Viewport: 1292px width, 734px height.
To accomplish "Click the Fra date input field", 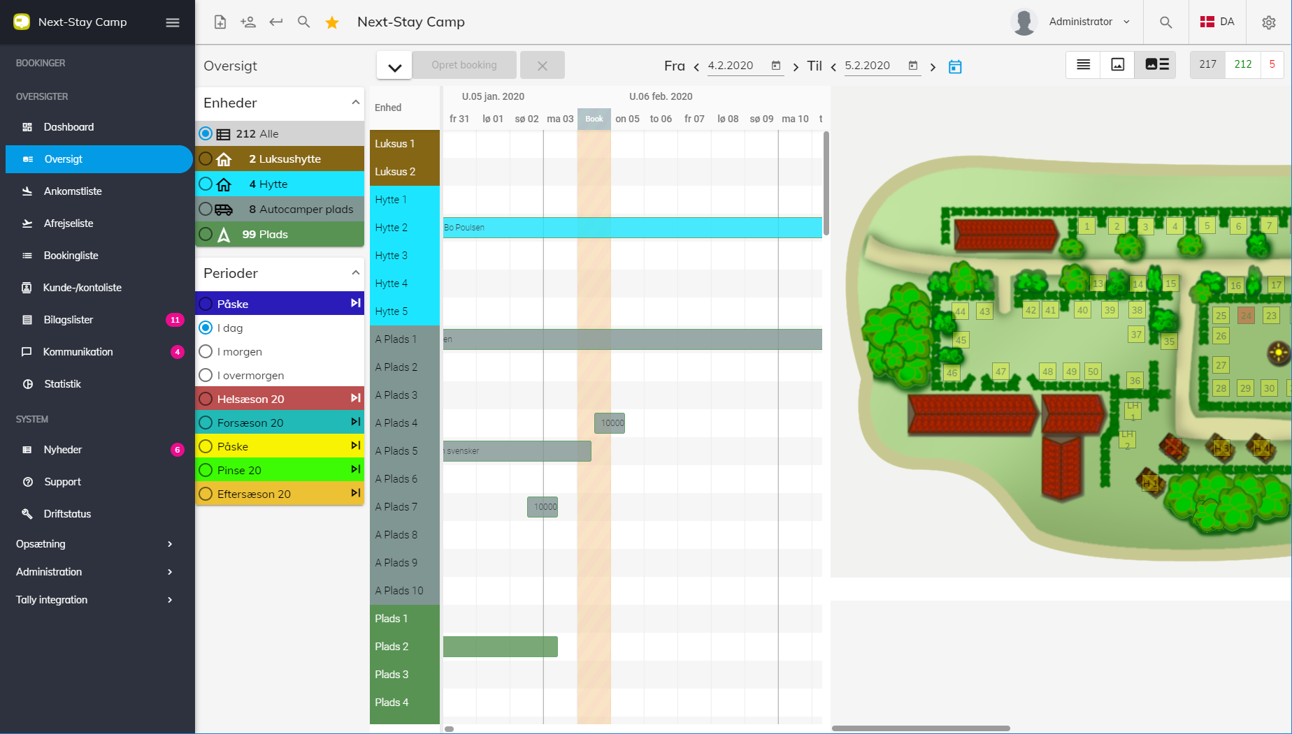I will point(738,66).
